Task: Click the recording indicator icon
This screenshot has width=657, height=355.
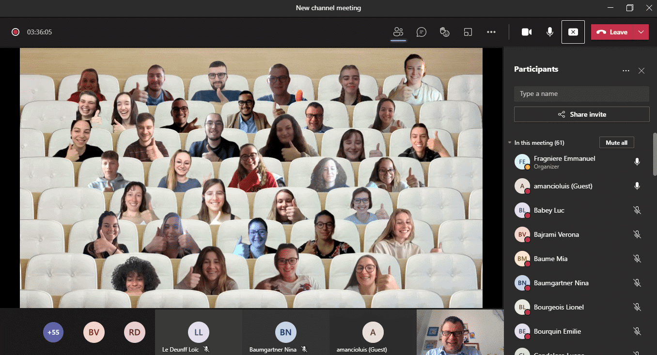Action: click(16, 32)
